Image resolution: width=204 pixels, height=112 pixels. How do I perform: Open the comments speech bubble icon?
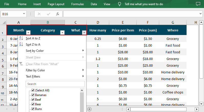(198, 4)
